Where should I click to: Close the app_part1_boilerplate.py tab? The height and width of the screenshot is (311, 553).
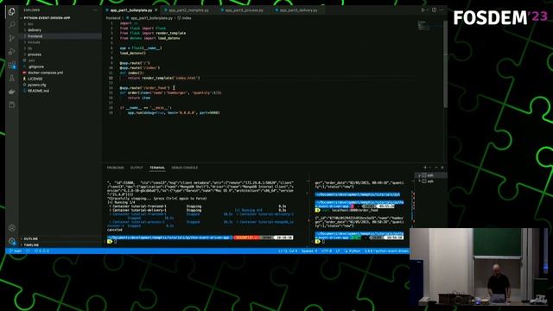[x=156, y=10]
